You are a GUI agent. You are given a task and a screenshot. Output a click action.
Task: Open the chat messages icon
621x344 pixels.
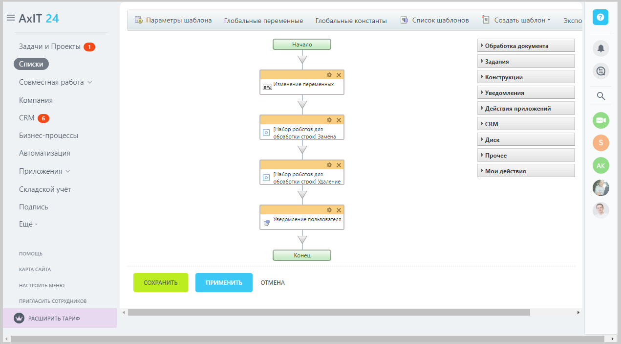601,71
